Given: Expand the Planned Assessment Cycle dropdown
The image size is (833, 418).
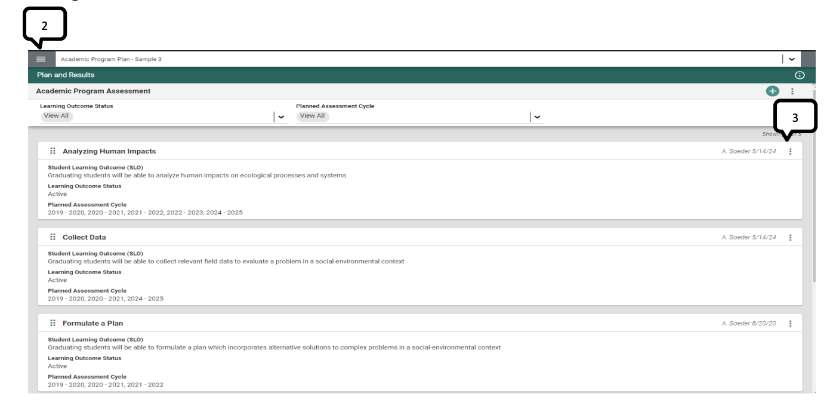Looking at the screenshot, I should coord(536,116).
